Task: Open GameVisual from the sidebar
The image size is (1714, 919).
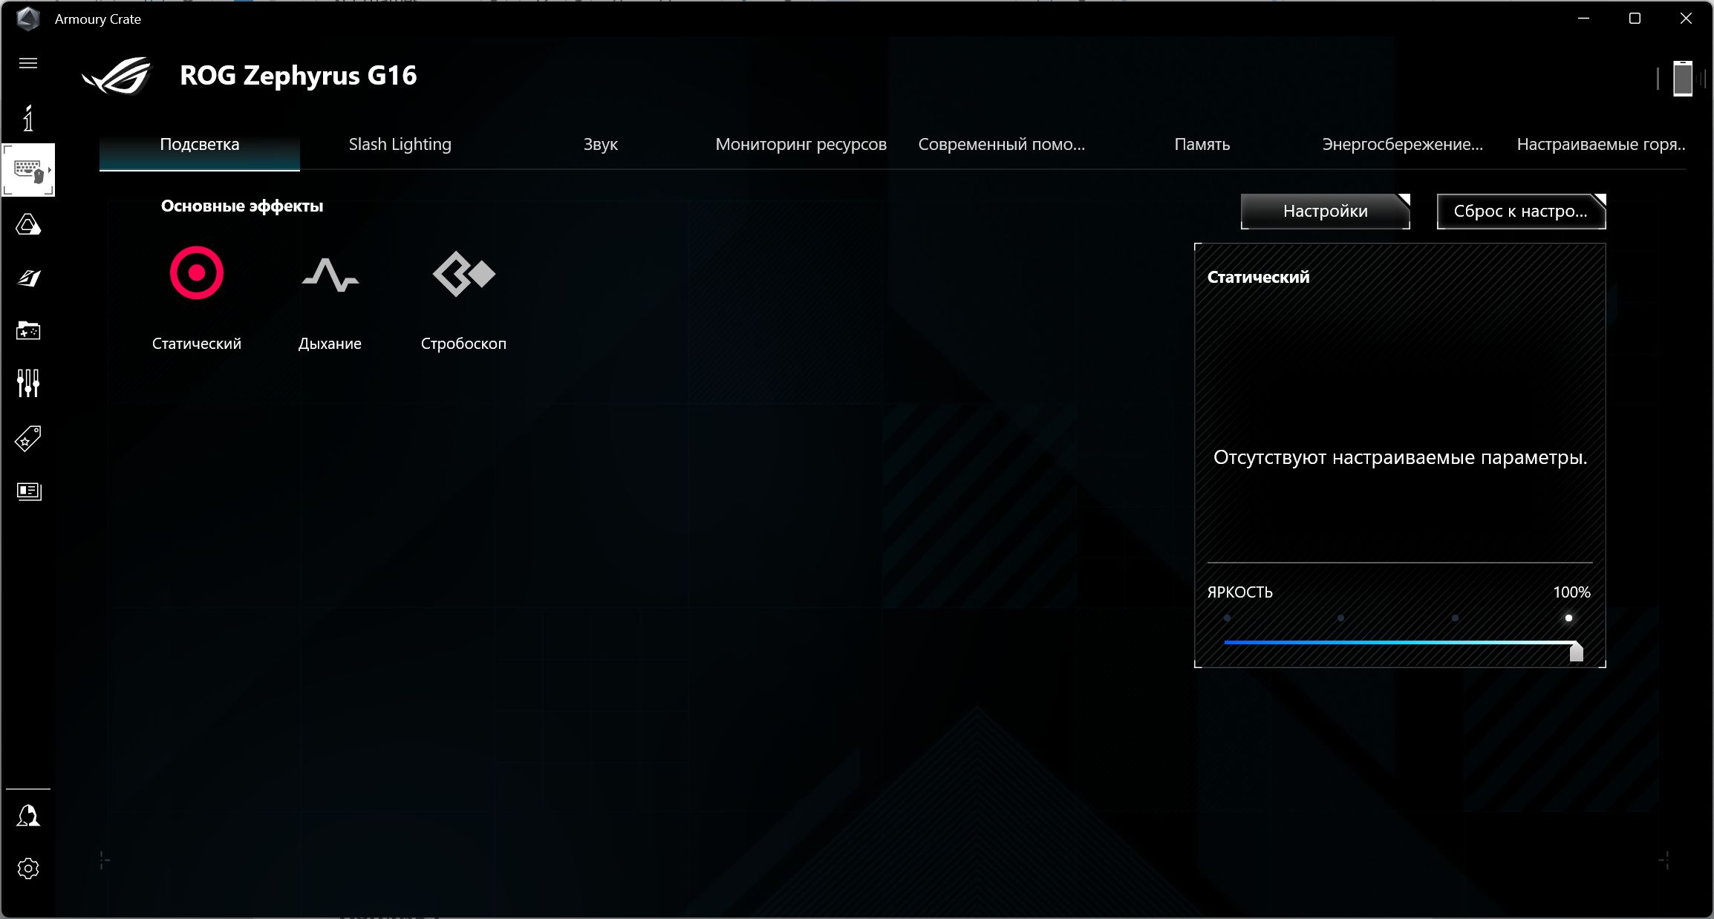Action: [28, 278]
